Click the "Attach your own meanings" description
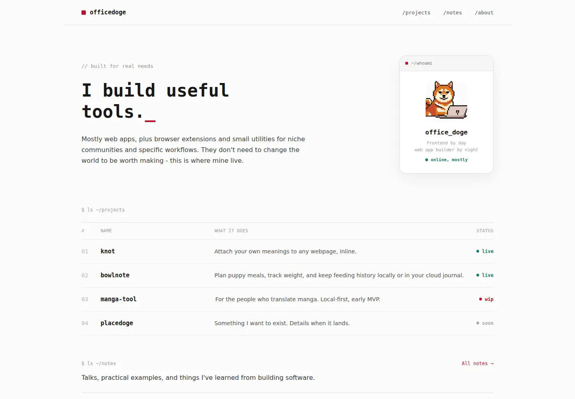This screenshot has height=399, width=575. click(x=286, y=251)
